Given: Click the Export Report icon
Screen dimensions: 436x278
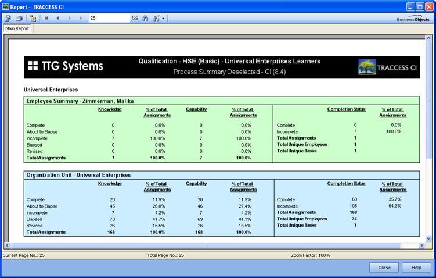Looking at the screenshot, I should [x=8, y=19].
